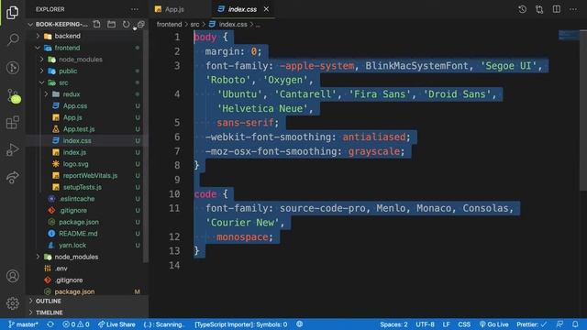Click the sync changes status icon

point(50,324)
